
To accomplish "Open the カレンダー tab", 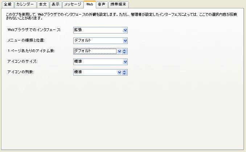I will point(25,5).
